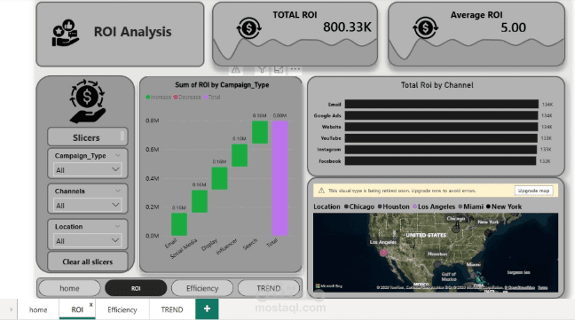
Task: Select the purple Total waterfall column
Action: [279, 178]
